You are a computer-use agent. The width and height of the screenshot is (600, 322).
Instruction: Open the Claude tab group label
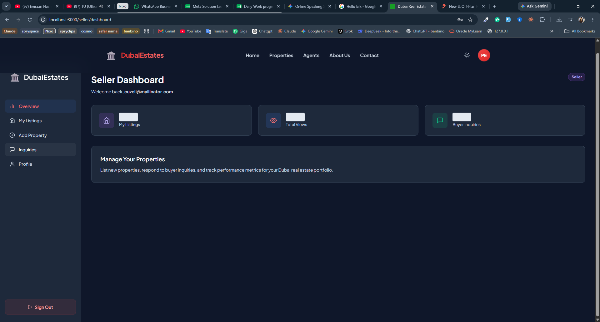(x=10, y=31)
